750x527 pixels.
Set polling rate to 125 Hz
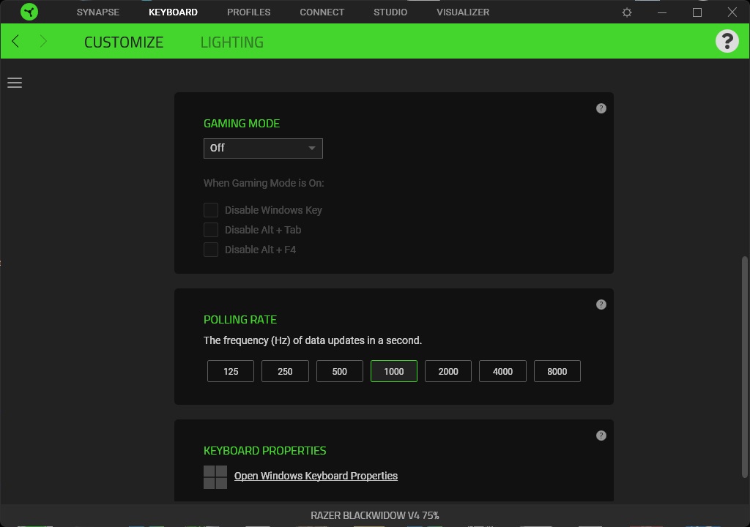coord(231,371)
